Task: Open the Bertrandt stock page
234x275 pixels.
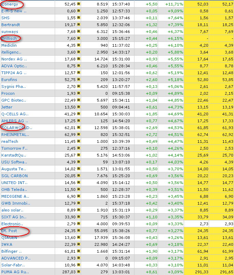Action: click(x=11, y=25)
